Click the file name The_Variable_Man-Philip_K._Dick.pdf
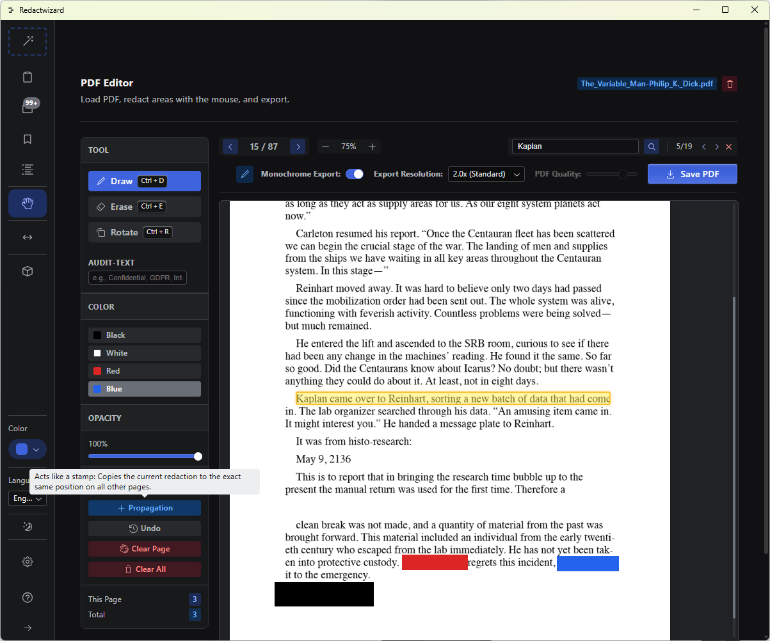Viewport: 770px width, 641px height. 647,84
